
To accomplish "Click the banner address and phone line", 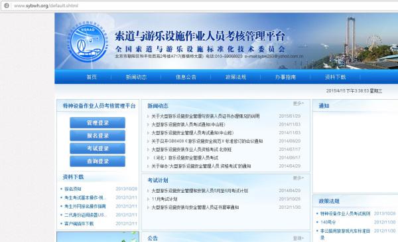I will pos(210,57).
